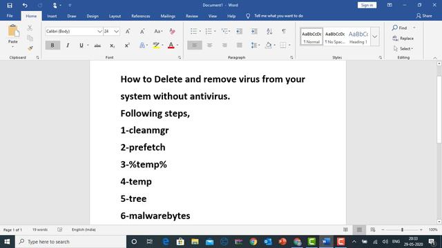Switch to the Design tab
The height and width of the screenshot is (248, 442).
coord(93,16)
